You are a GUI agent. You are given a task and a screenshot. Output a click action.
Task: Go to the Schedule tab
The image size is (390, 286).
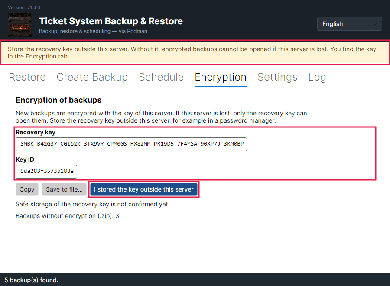point(161,77)
